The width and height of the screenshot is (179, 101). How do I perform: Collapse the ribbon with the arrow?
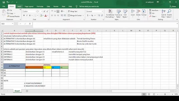click(177, 20)
